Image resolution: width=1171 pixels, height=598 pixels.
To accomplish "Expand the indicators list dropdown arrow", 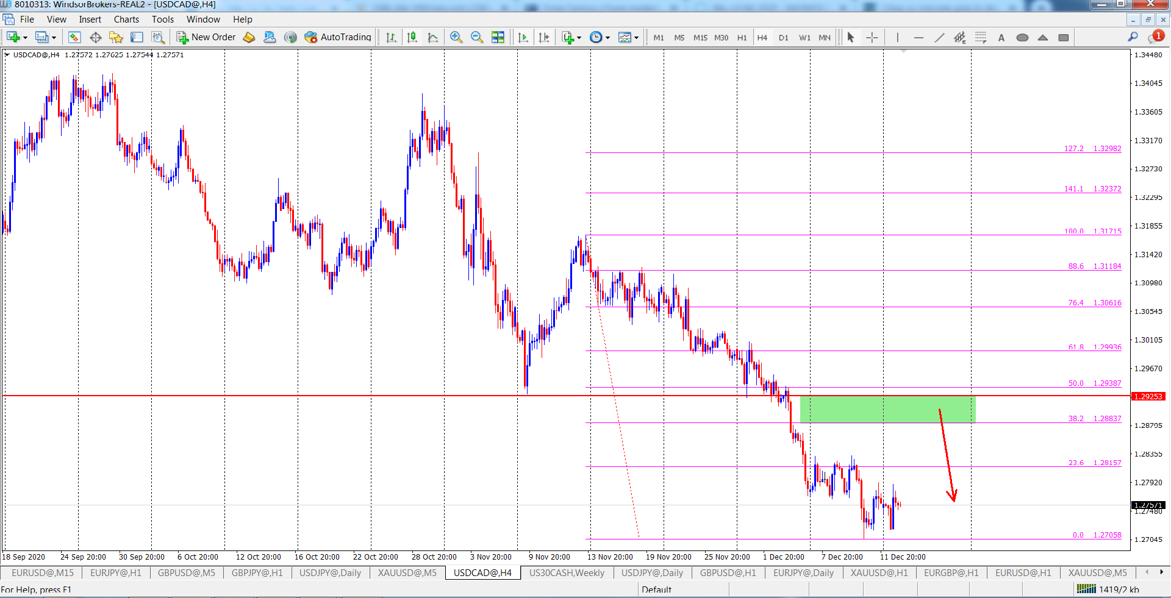I will pyautogui.click(x=579, y=38).
